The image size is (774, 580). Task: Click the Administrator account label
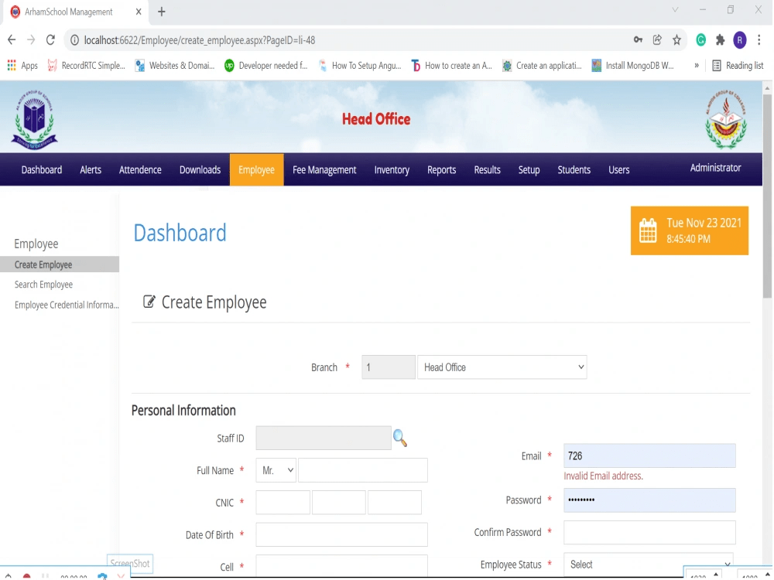[x=715, y=168]
